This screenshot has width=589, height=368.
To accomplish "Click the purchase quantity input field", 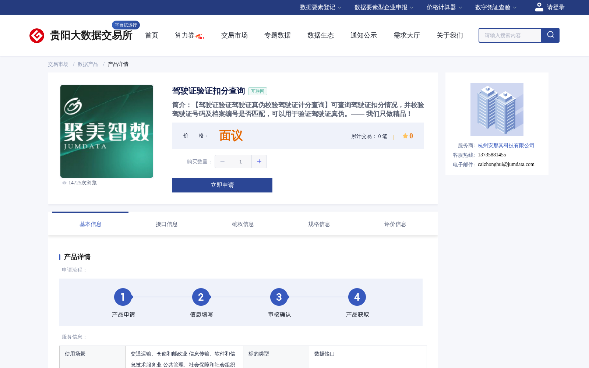I will pyautogui.click(x=241, y=162).
